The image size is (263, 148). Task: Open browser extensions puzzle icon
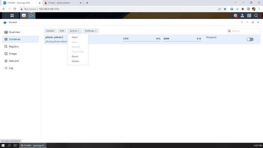(242, 9)
